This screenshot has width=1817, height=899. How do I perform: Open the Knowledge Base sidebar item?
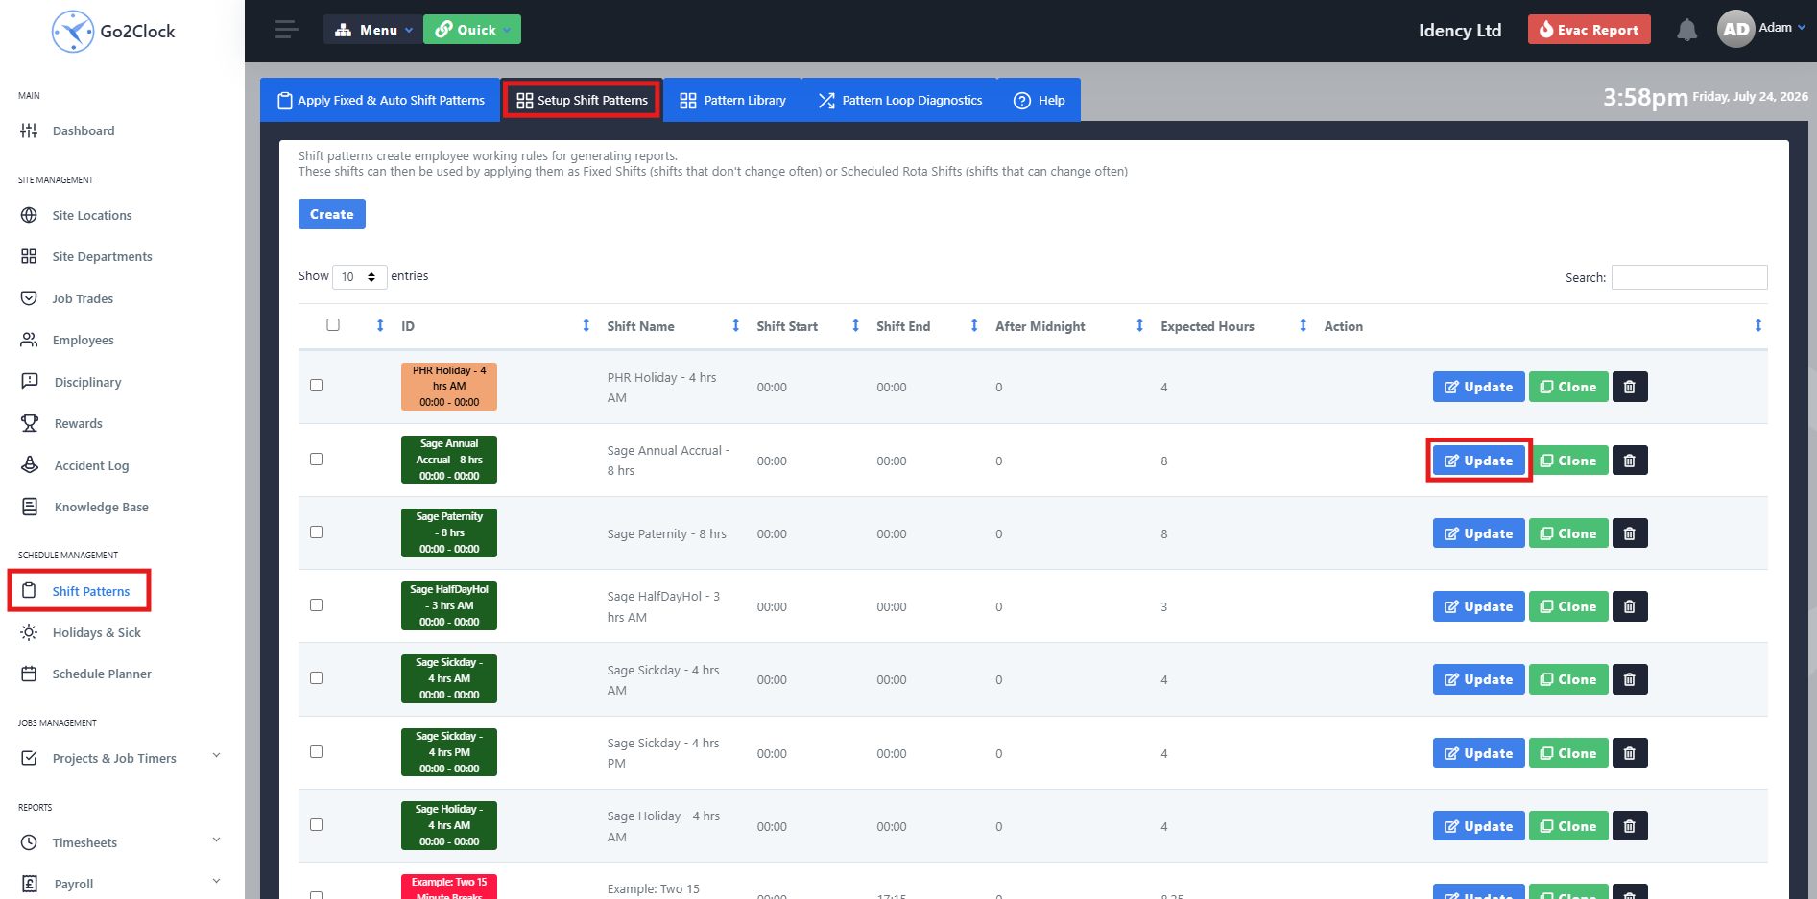click(x=101, y=507)
